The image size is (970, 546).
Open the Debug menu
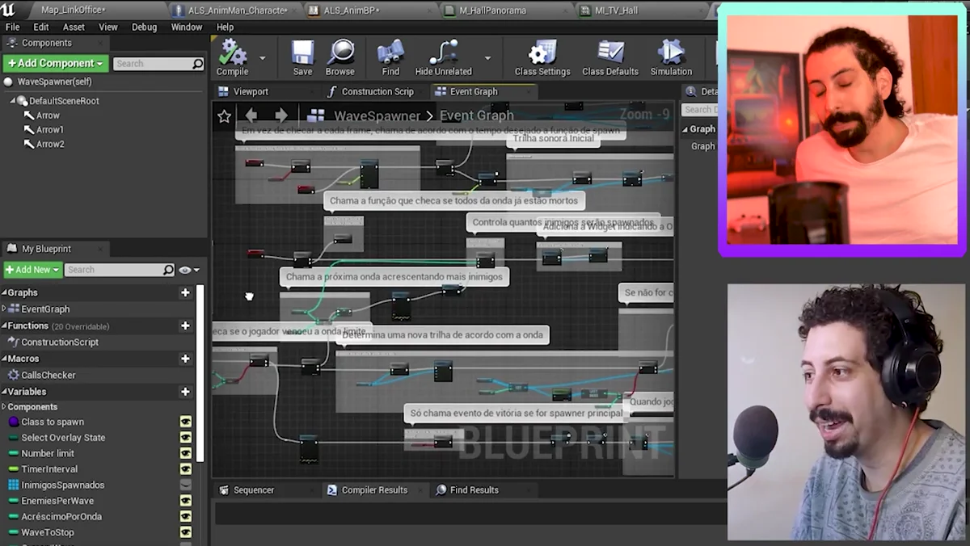tap(144, 27)
